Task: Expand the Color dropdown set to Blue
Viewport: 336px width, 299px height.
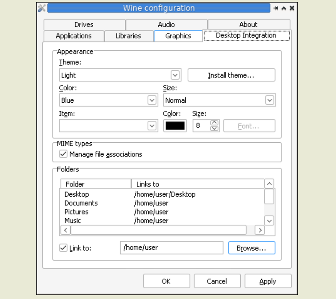Action: tap(152, 100)
